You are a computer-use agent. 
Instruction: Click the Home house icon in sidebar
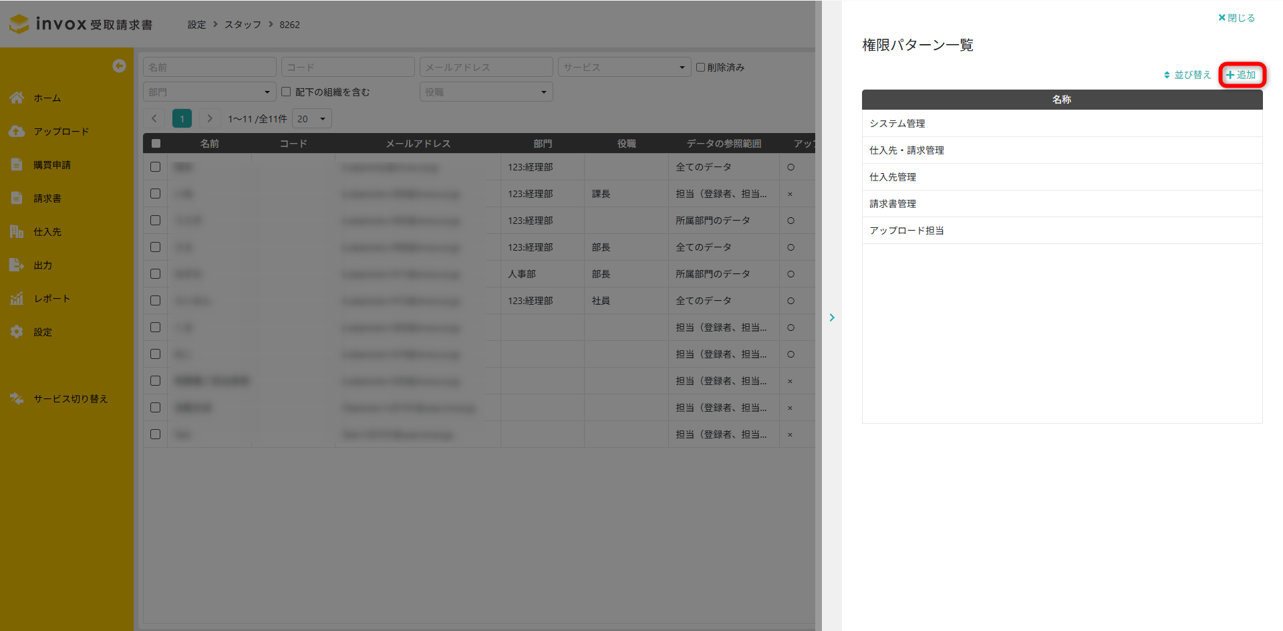[x=17, y=98]
